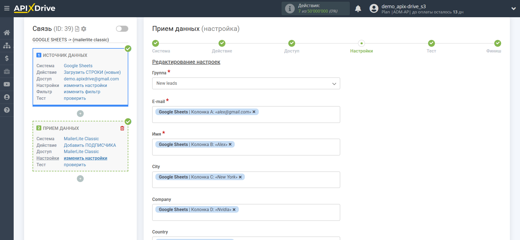Click the ApiX-Drive logo
The image size is (520, 240).
click(34, 8)
